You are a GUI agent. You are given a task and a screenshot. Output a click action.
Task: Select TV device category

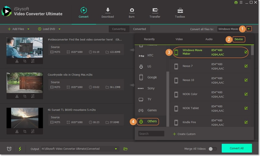[151, 99]
